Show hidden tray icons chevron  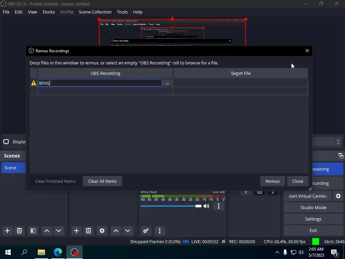277,252
